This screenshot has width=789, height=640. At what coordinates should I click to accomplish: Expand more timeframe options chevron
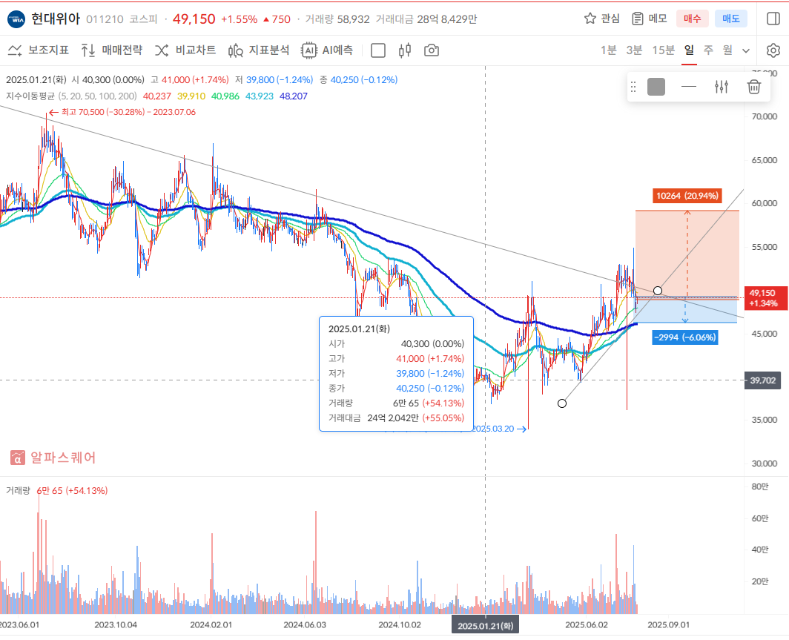tap(746, 51)
